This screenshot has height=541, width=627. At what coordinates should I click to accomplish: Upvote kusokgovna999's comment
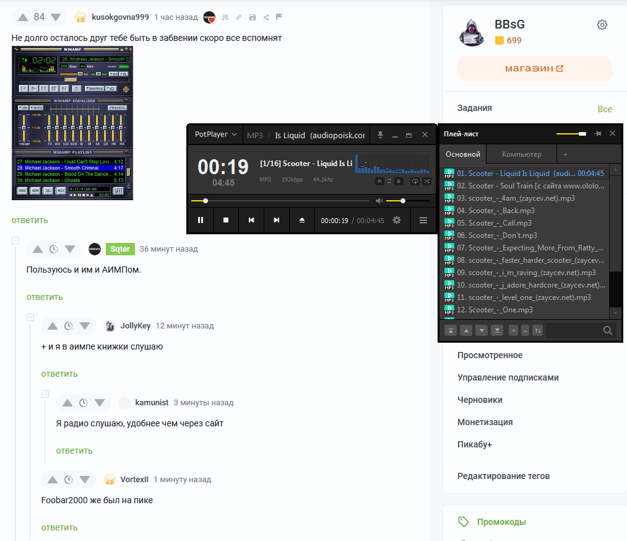pos(23,17)
